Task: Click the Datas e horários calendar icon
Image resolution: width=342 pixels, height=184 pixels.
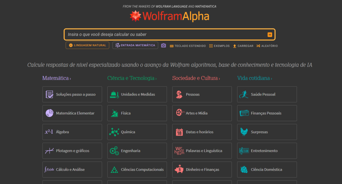Action: pos(179,132)
